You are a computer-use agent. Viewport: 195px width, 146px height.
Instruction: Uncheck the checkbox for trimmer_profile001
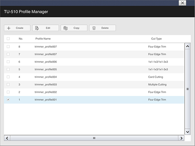pyautogui.click(x=8, y=100)
